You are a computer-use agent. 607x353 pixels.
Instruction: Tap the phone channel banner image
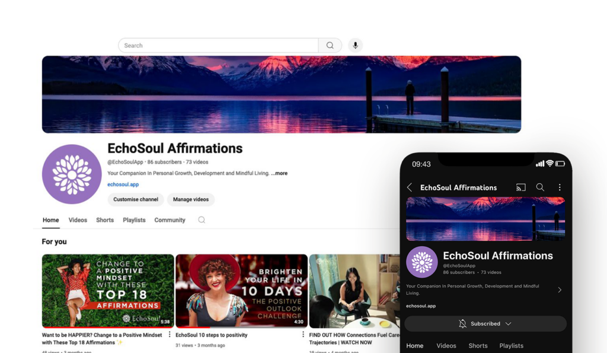(485, 219)
